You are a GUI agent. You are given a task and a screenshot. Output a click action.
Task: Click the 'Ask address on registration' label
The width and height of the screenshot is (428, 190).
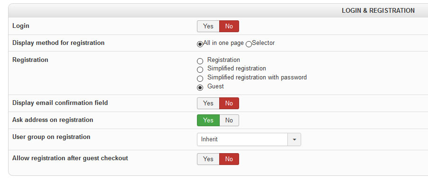tap(53, 120)
